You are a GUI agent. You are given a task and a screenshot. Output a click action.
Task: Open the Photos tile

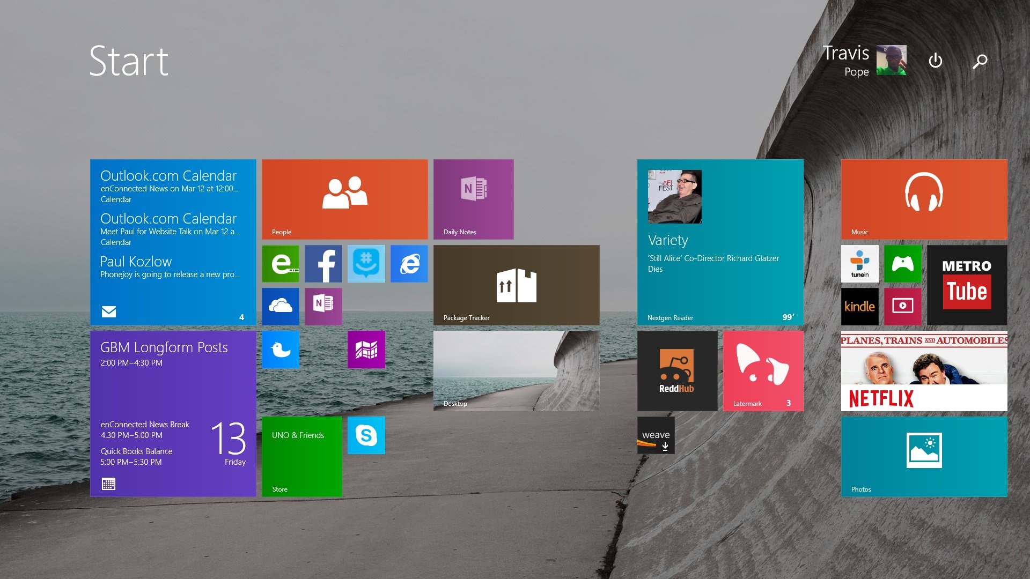click(924, 456)
